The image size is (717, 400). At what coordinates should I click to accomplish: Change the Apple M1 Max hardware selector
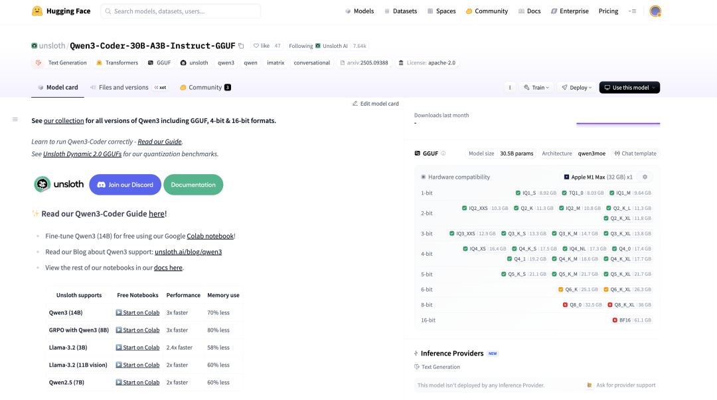(597, 177)
